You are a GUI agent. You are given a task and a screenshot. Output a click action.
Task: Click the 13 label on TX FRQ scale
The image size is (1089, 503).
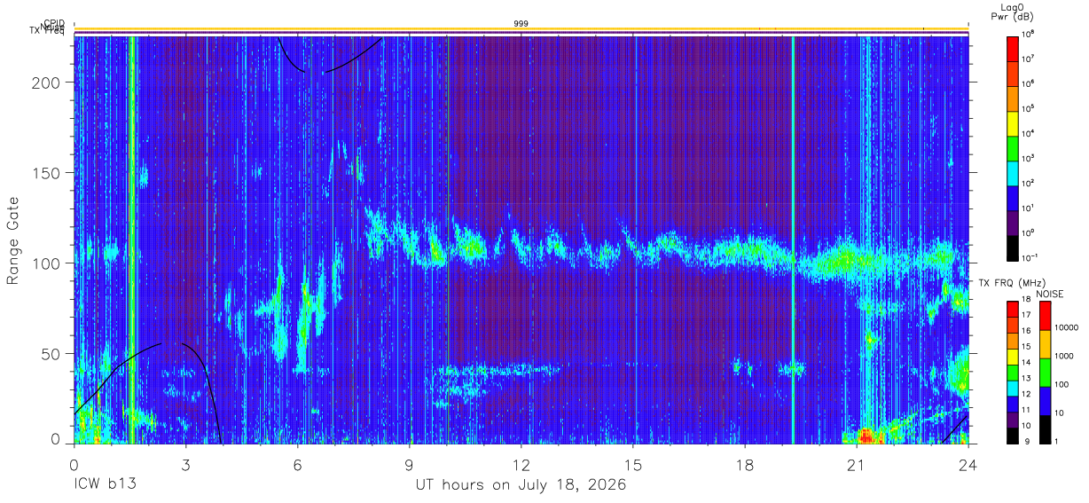coord(1027,378)
